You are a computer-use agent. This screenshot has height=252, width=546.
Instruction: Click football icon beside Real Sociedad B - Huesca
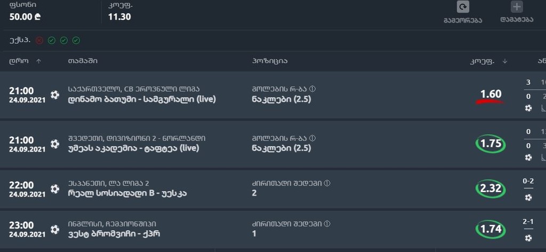point(55,189)
